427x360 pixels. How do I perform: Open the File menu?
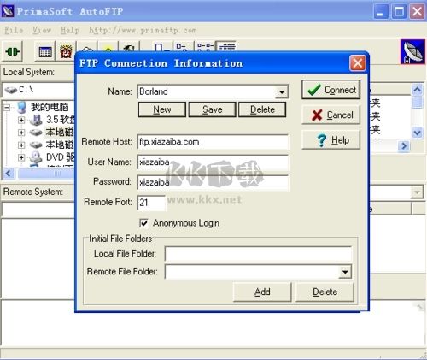(x=14, y=30)
